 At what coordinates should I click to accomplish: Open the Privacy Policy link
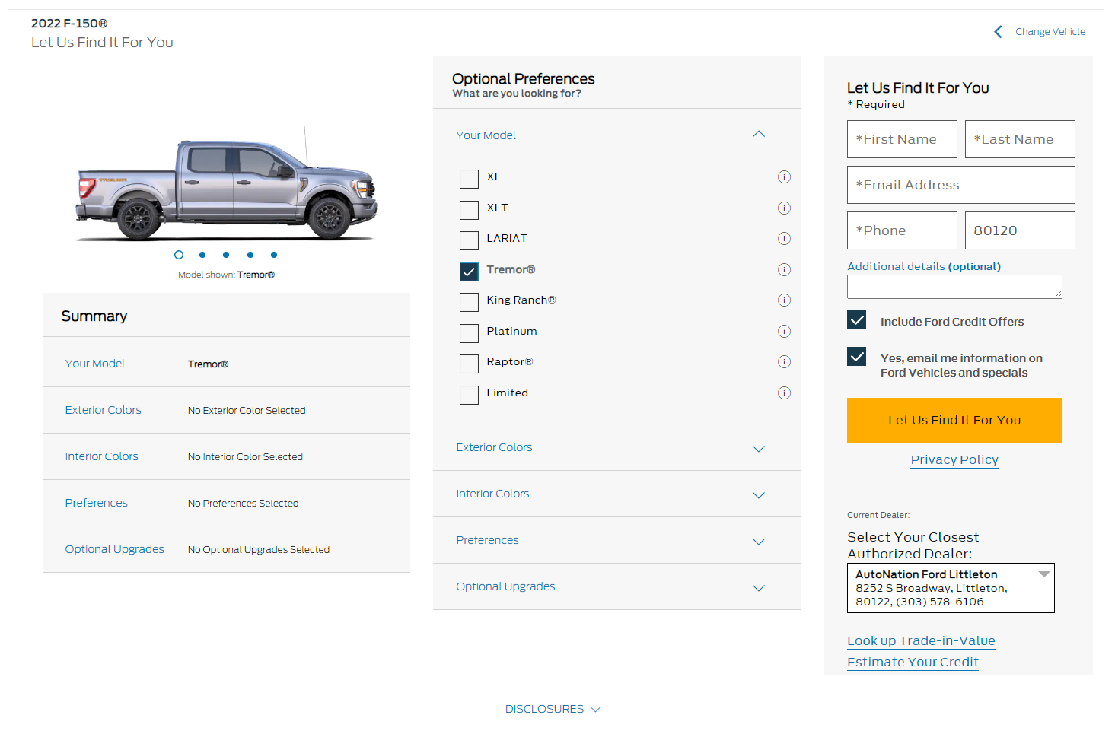click(x=954, y=460)
